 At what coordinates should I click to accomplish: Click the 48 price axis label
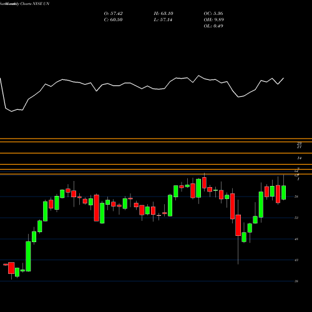coord(296,239)
